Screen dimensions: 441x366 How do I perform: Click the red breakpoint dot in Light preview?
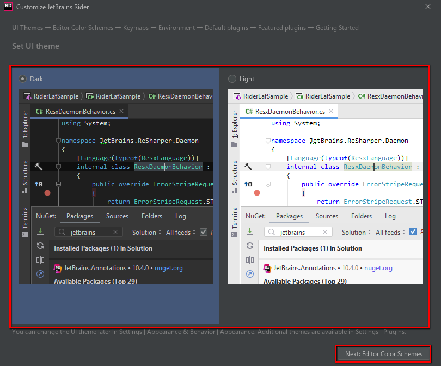(x=257, y=193)
